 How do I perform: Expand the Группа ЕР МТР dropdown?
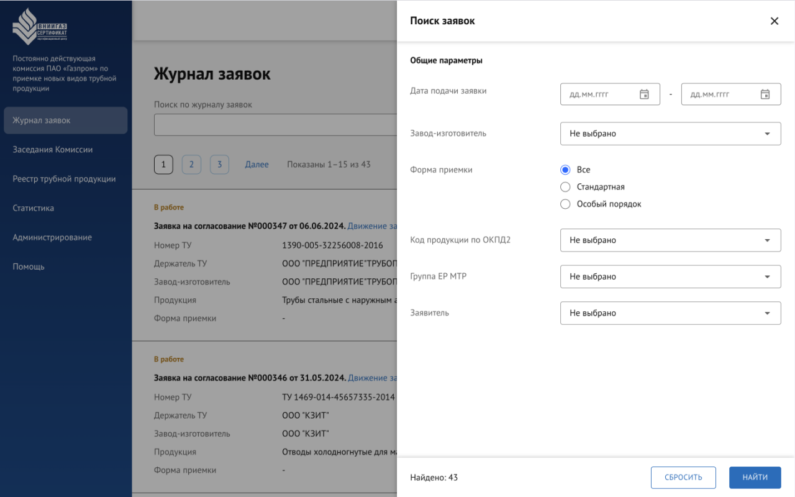670,277
